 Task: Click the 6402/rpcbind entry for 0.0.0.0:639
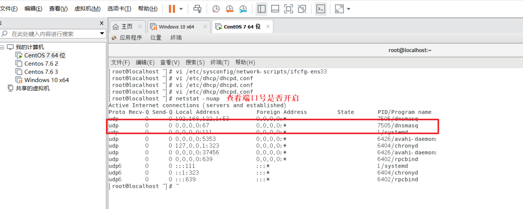(398, 159)
